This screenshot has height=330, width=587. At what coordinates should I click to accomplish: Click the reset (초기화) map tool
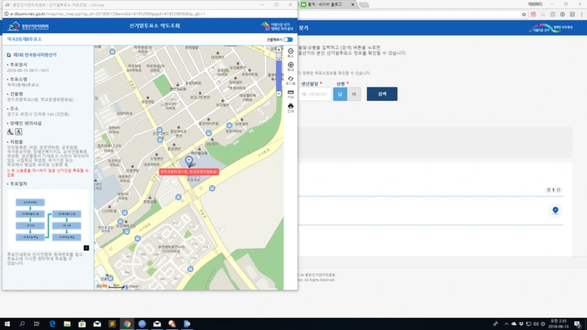(x=291, y=80)
